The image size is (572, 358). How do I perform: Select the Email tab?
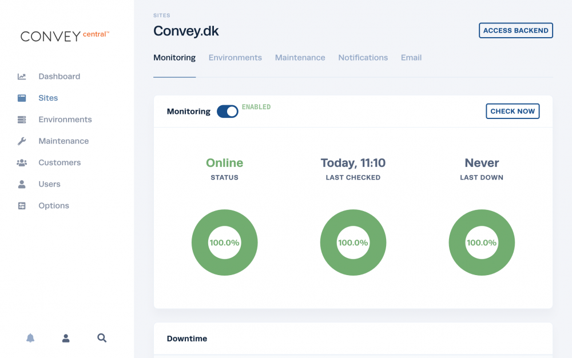(x=411, y=58)
